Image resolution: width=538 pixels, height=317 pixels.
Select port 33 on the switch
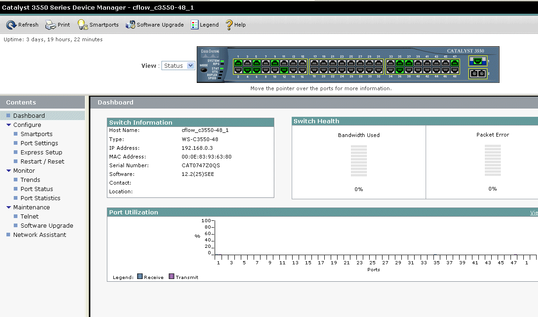[390, 63]
